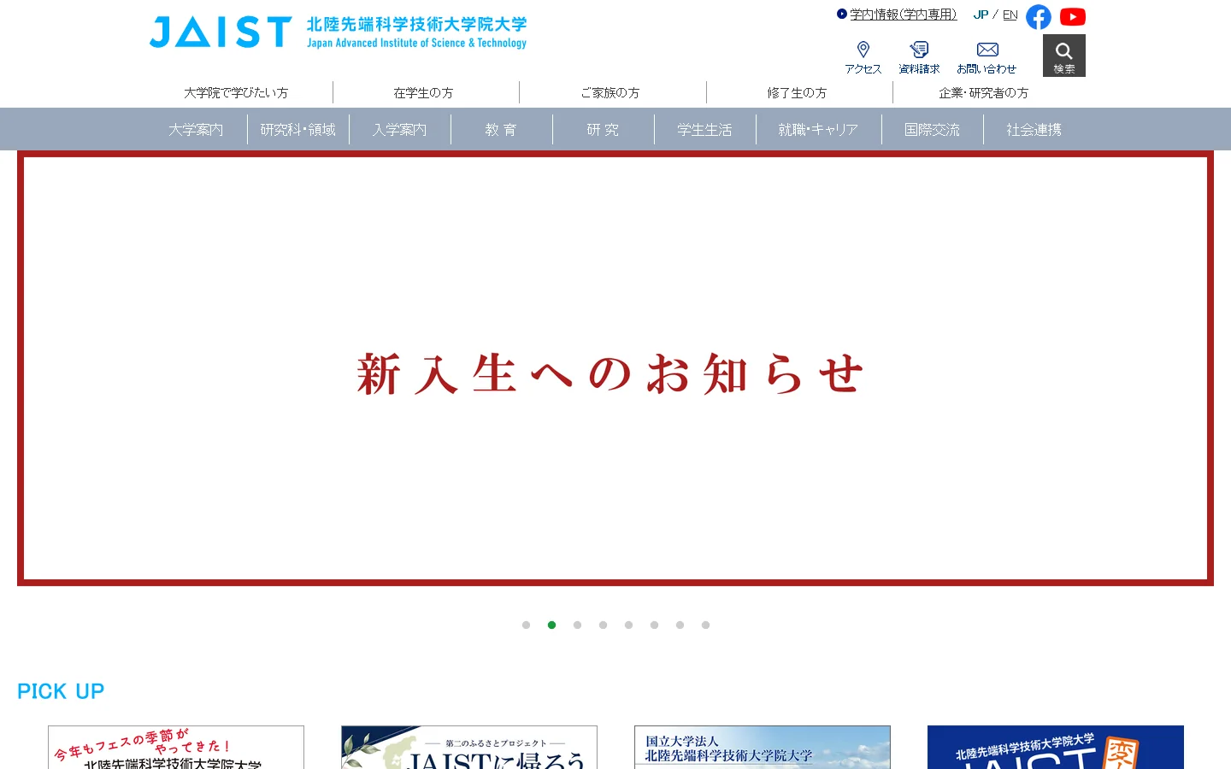Click the 新入生へのお知らせ banner slide
Screen dimensions: 1231x769
coord(615,368)
